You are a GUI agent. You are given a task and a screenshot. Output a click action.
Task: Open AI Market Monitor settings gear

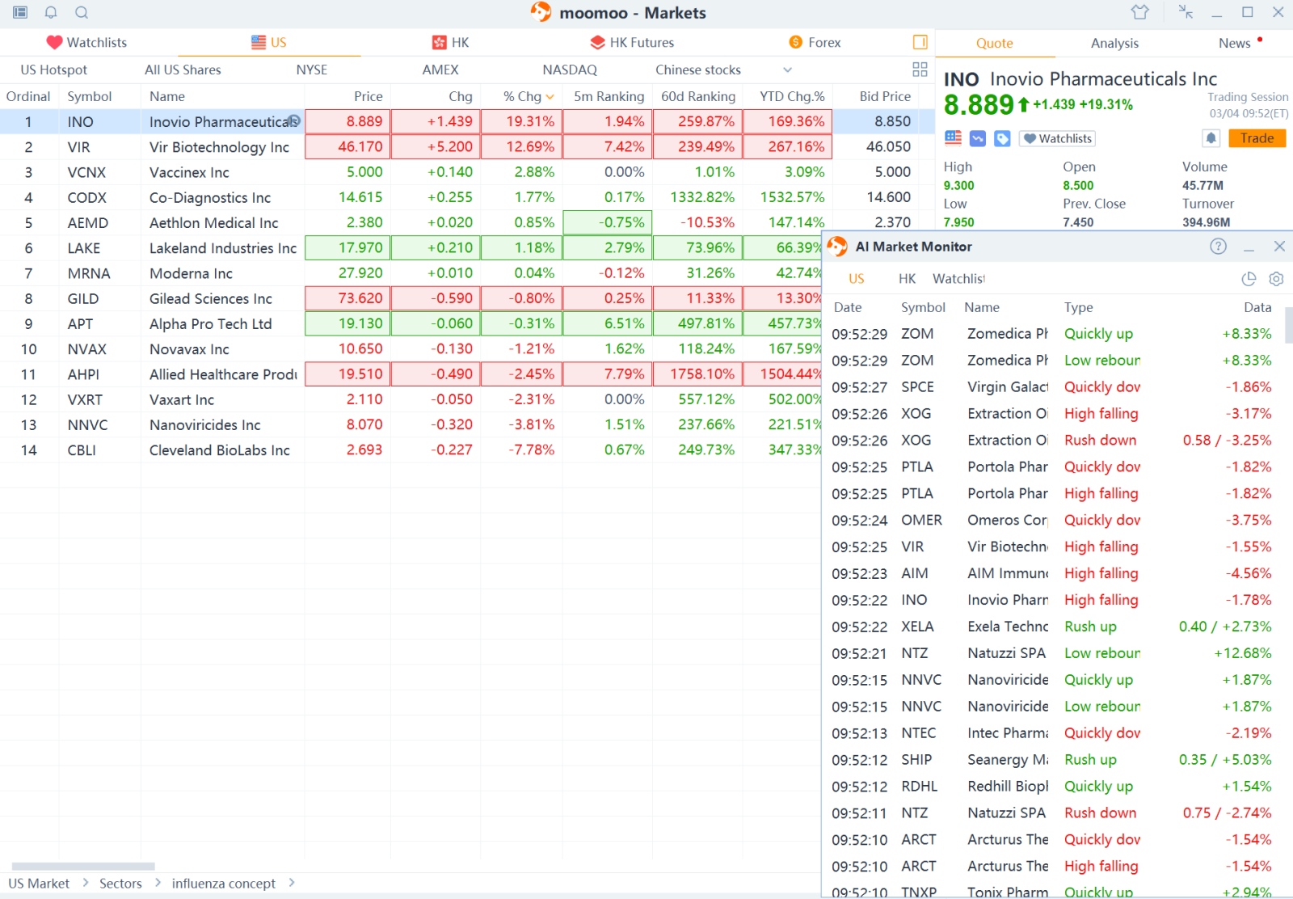point(1276,279)
